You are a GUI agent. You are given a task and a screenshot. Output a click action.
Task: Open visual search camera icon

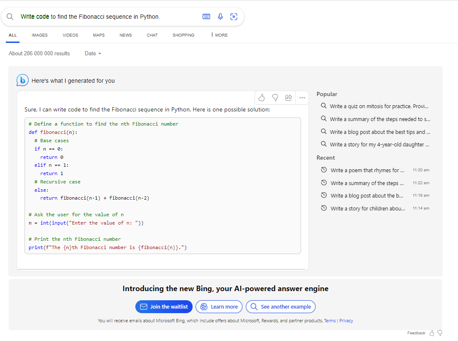tap(234, 17)
